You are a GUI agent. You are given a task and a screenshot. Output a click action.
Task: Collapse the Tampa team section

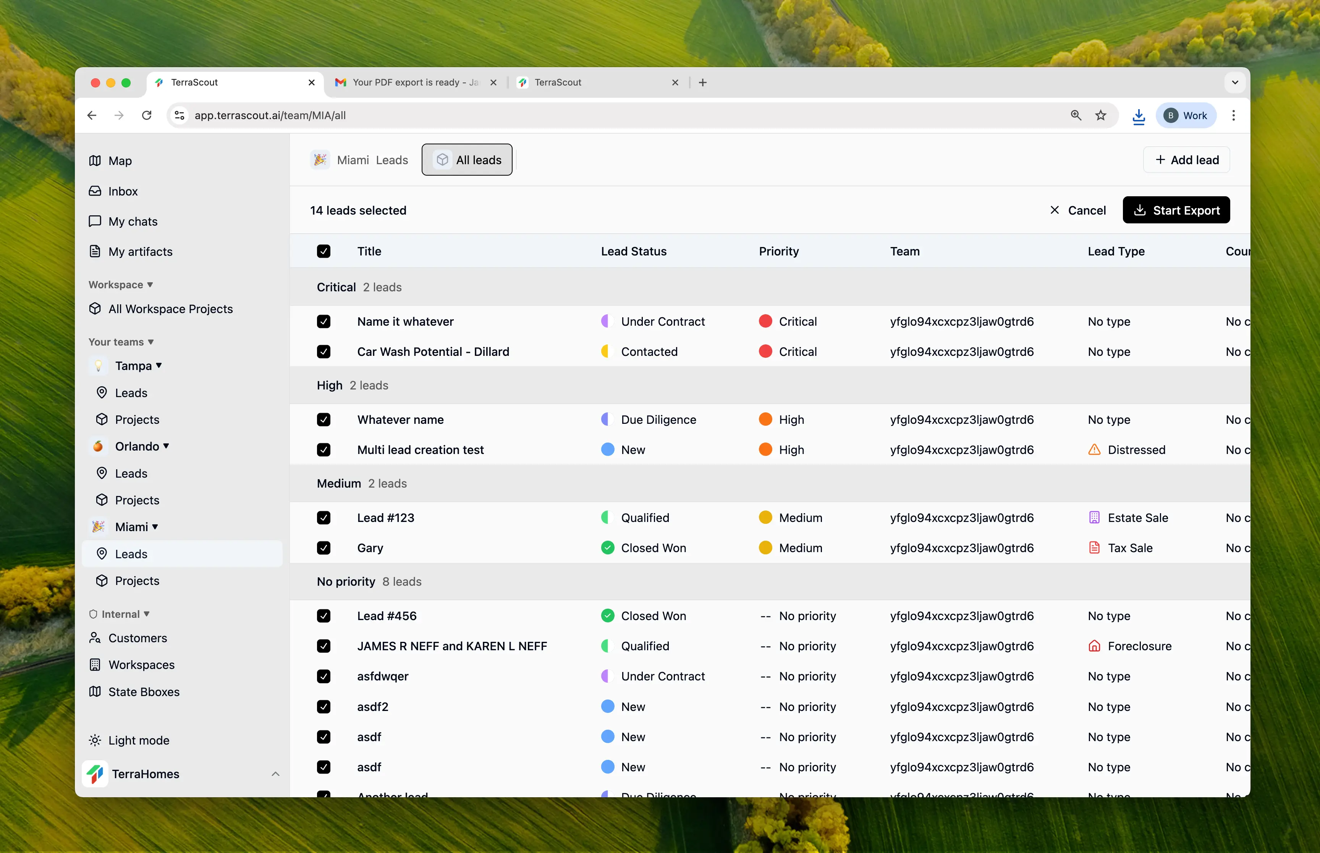[x=159, y=365]
